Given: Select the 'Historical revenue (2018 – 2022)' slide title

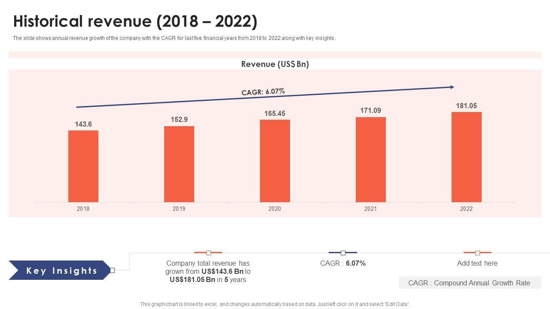Looking at the screenshot, I should coord(135,21).
